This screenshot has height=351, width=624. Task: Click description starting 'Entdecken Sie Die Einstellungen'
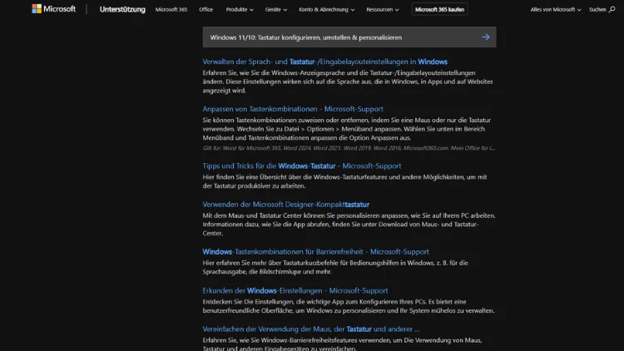[349, 306]
